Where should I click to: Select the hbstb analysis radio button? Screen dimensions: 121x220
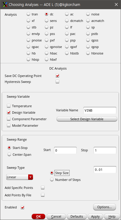[x=67, y=53]
